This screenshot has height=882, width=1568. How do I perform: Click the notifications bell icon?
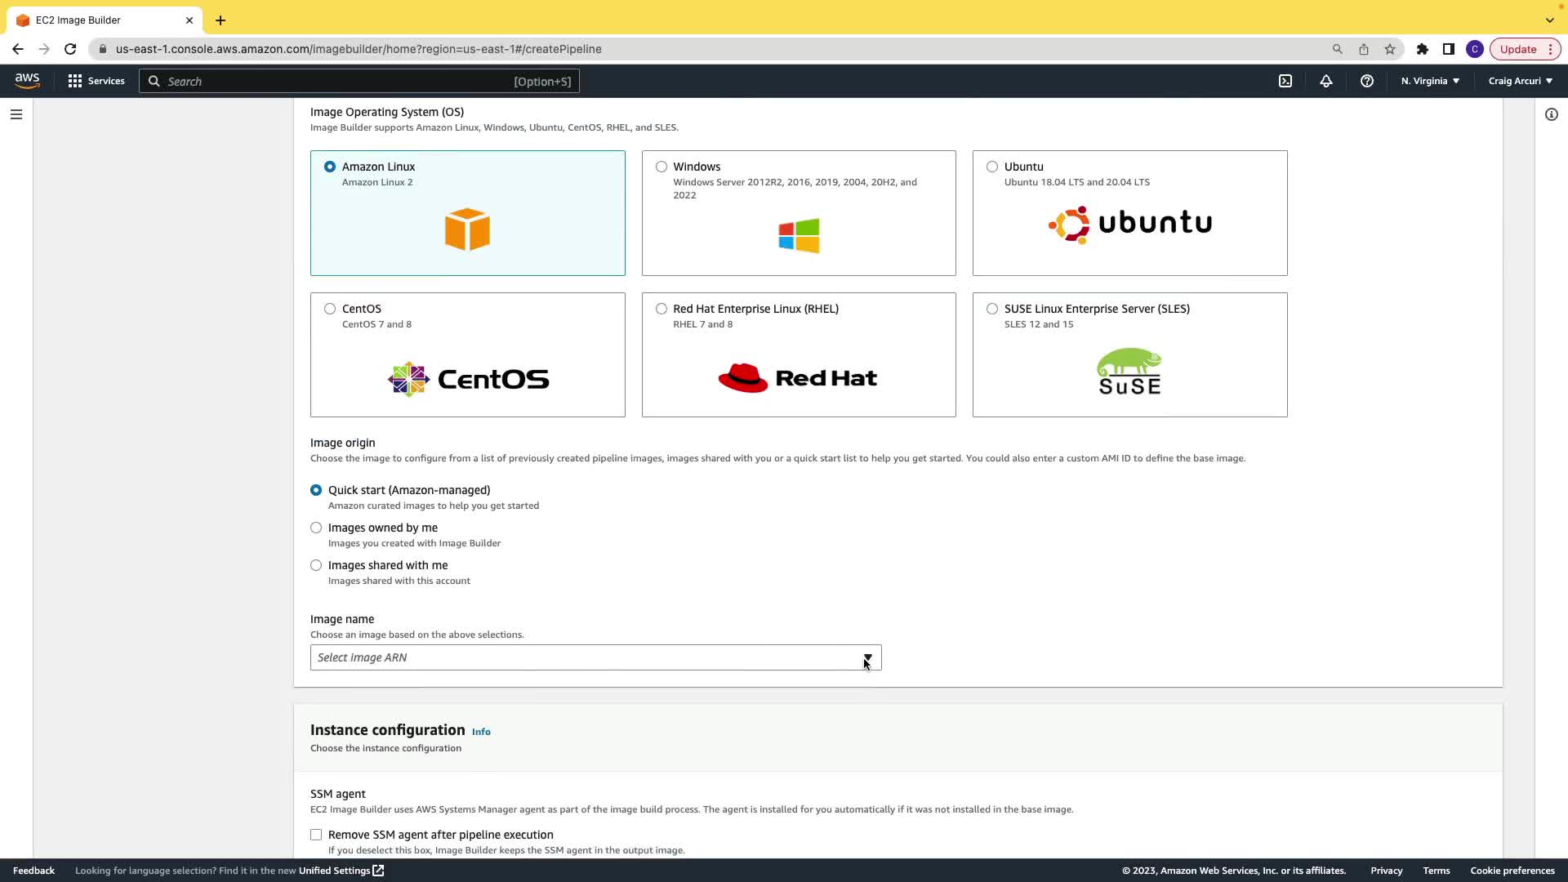1326,81
